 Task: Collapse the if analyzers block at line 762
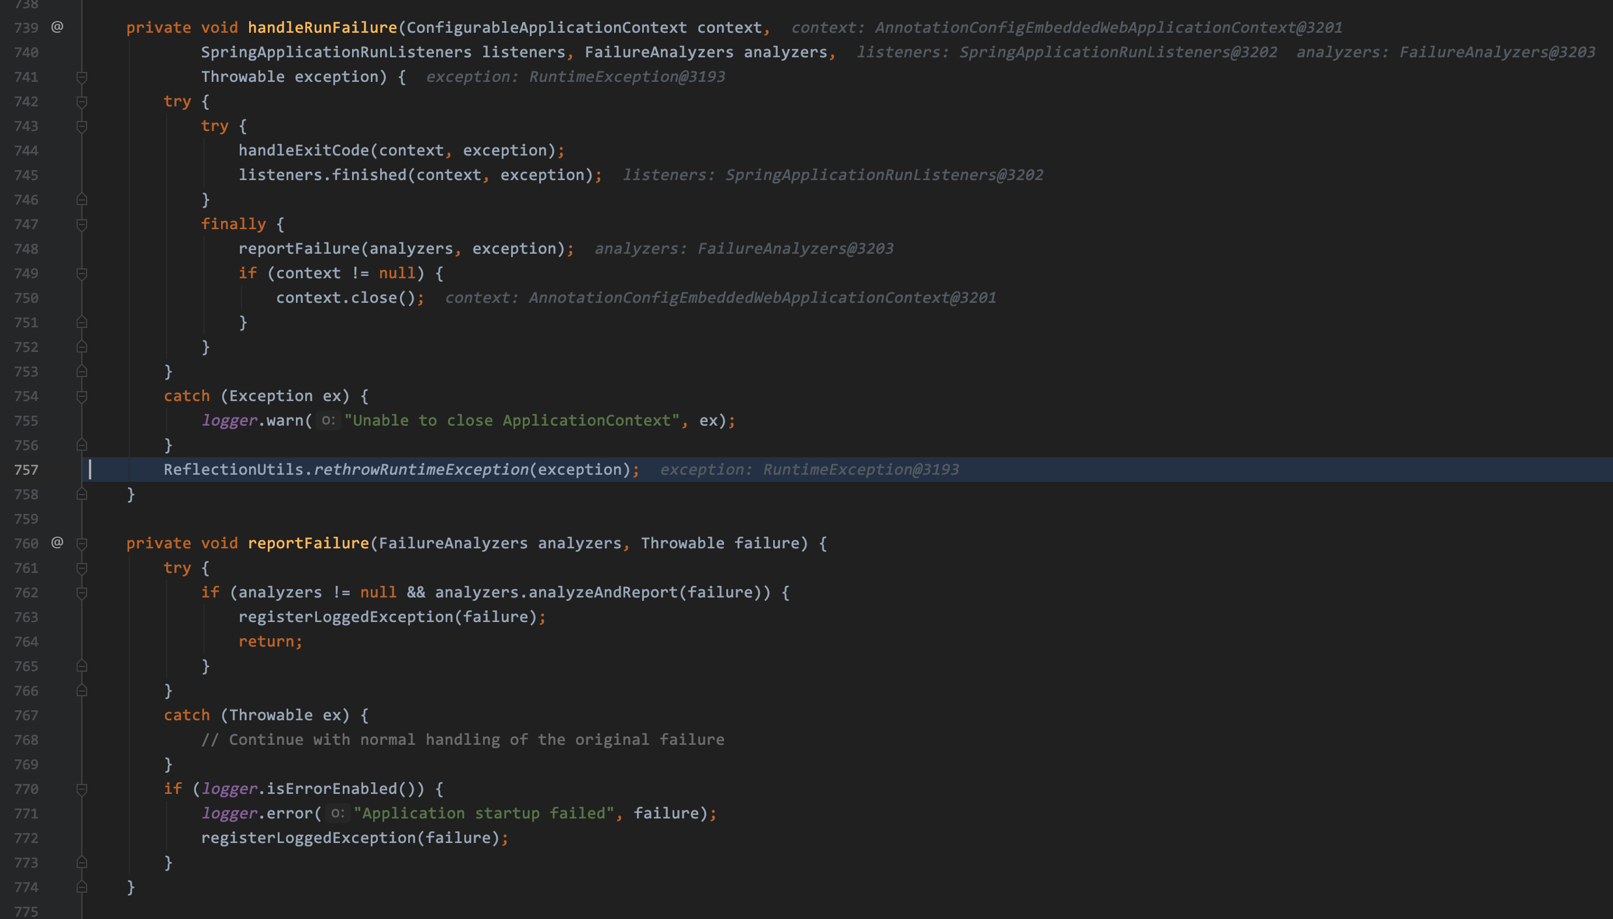81,593
